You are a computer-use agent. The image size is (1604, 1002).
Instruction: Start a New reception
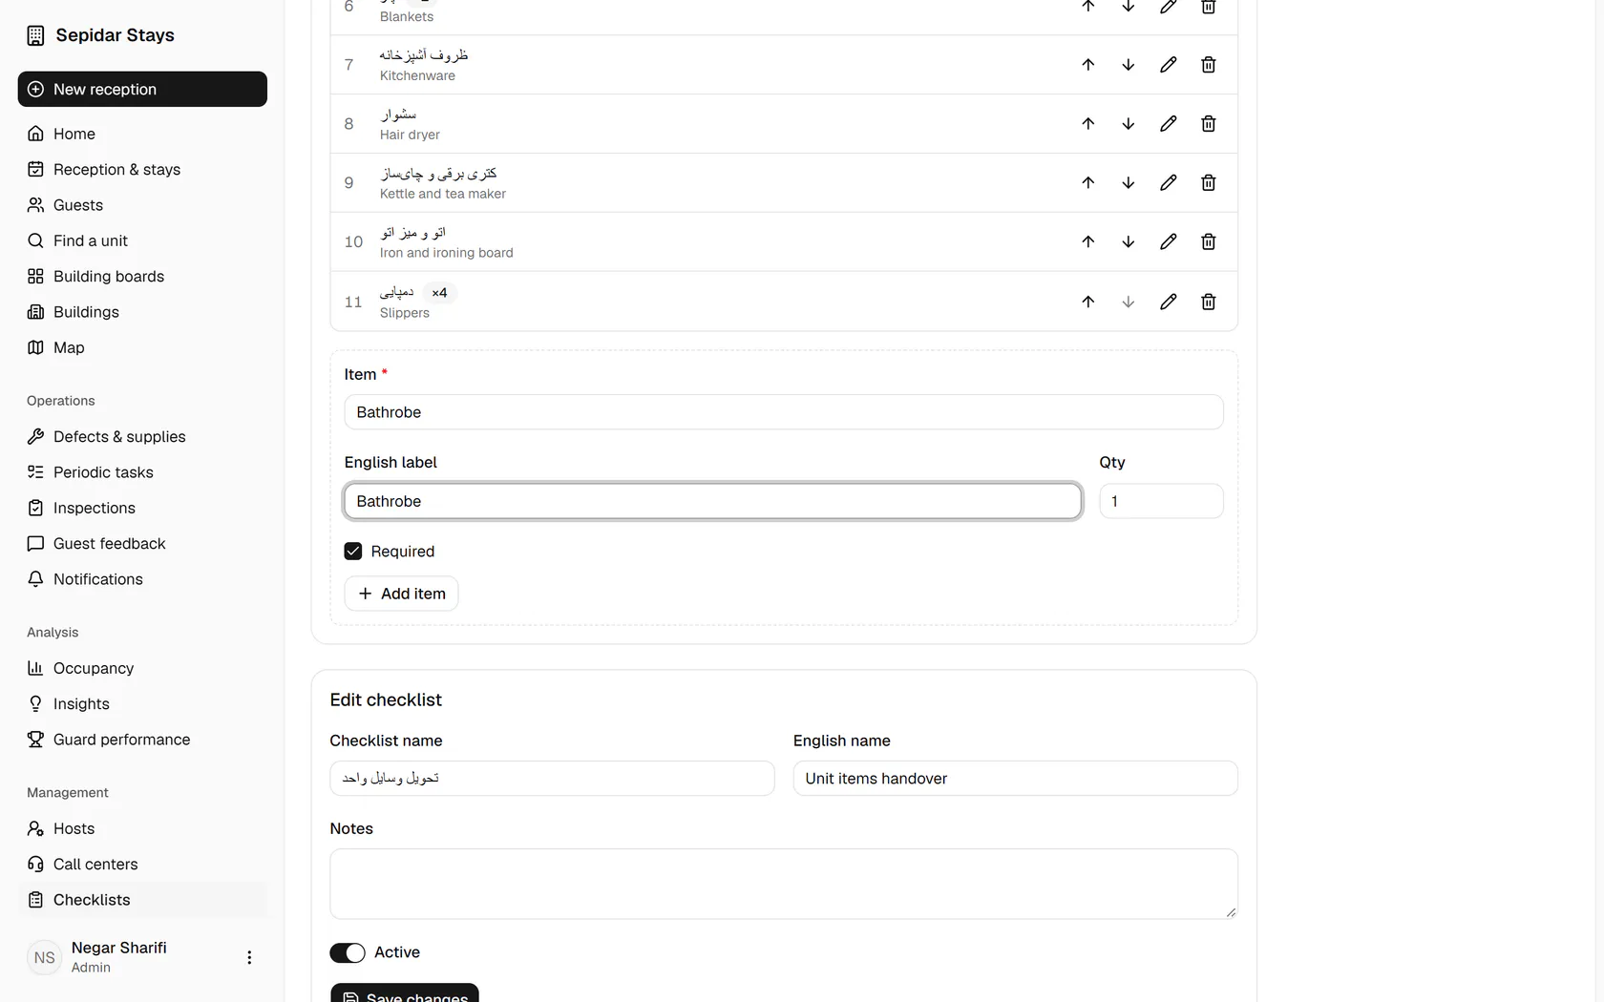[x=142, y=89]
